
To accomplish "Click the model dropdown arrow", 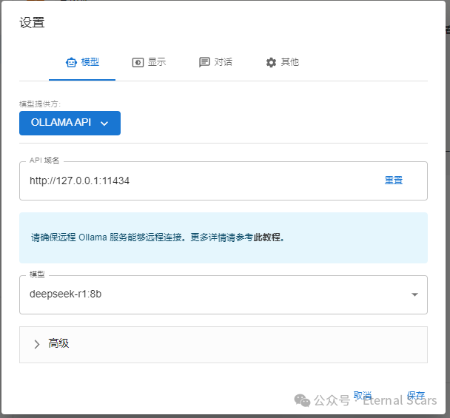I will tap(414, 294).
